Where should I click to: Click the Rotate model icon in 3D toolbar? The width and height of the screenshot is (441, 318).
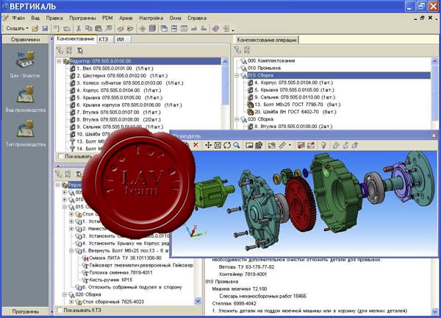227,145
